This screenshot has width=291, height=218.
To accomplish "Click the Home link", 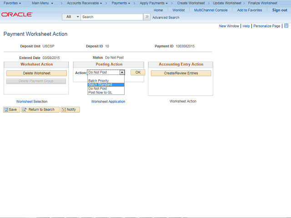I will pos(158,10).
